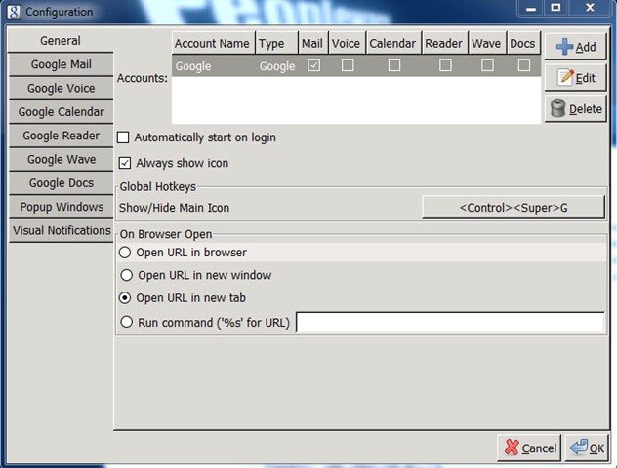Click the Run command text field
This screenshot has width=617, height=468.
tap(450, 322)
